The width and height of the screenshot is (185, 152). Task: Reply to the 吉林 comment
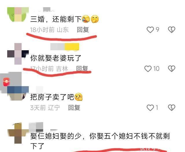pos(82,69)
